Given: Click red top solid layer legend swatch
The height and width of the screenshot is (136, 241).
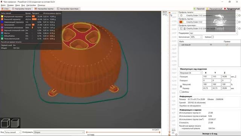Looking at the screenshot, I should pos(2,30).
